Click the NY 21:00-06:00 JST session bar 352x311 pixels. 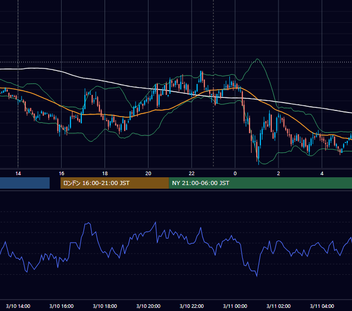click(x=260, y=183)
